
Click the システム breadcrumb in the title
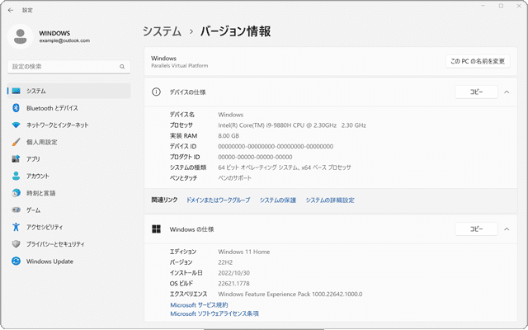(x=162, y=31)
